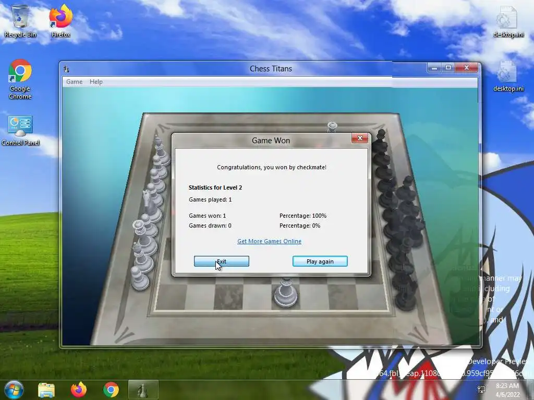Open the Windows Start orb
Screen dimensions: 534x400
(14, 390)
